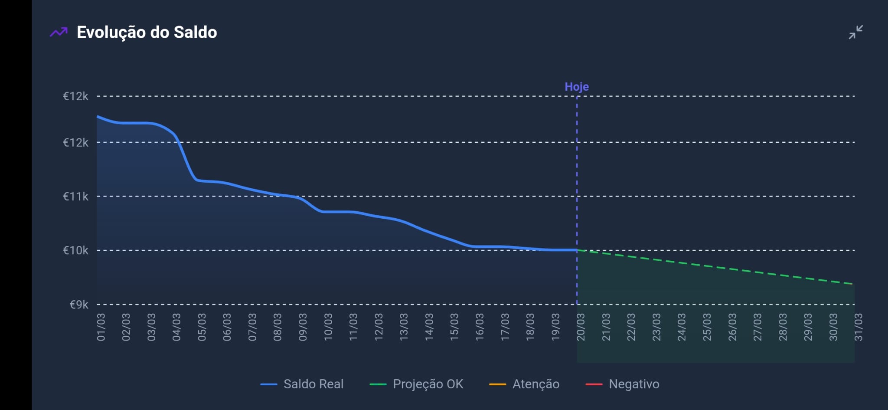Image resolution: width=888 pixels, height=410 pixels.
Task: Click the orange Atenção legend line
Action: tap(497, 384)
